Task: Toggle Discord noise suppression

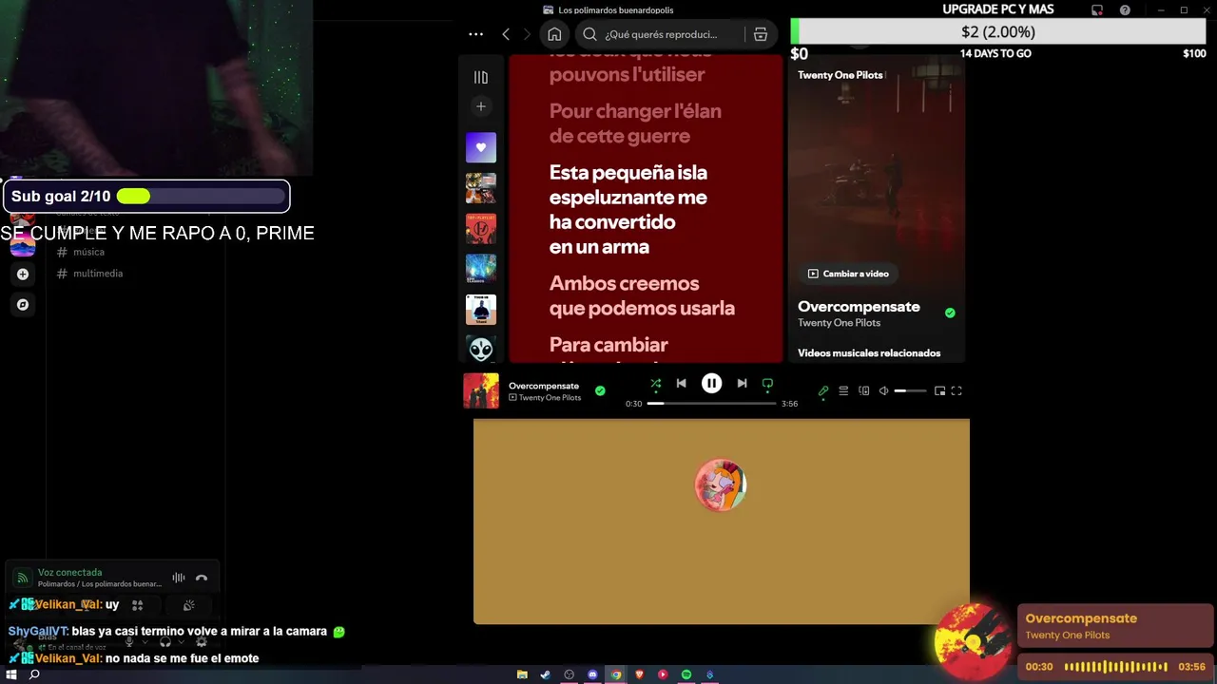Action: click(x=179, y=578)
